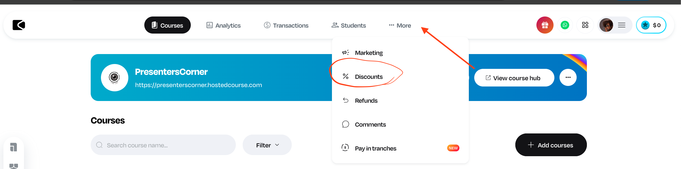Screen dimensions: 681x169
Task: Open Marketing from the More menu
Action: pyautogui.click(x=368, y=53)
